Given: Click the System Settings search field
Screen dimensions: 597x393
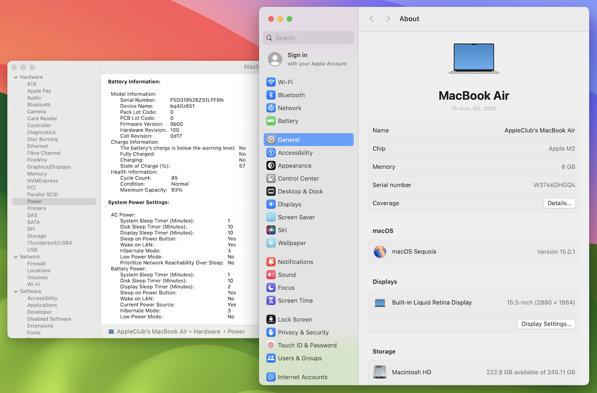Looking at the screenshot, I should pos(309,38).
